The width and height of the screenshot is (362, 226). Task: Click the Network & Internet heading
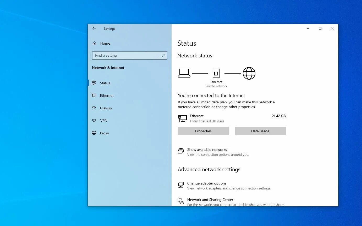[108, 68]
